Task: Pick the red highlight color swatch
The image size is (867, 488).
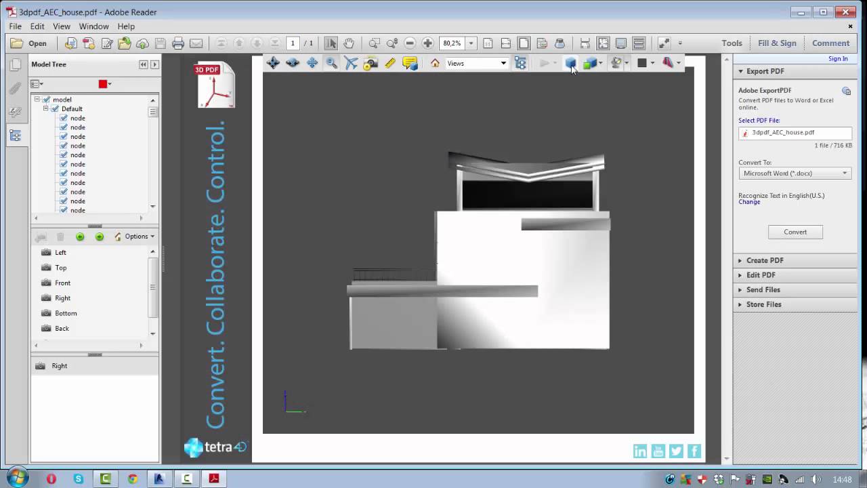Action: [103, 84]
